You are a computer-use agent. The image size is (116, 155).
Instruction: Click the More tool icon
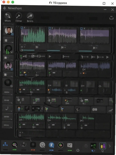coord(8,16)
